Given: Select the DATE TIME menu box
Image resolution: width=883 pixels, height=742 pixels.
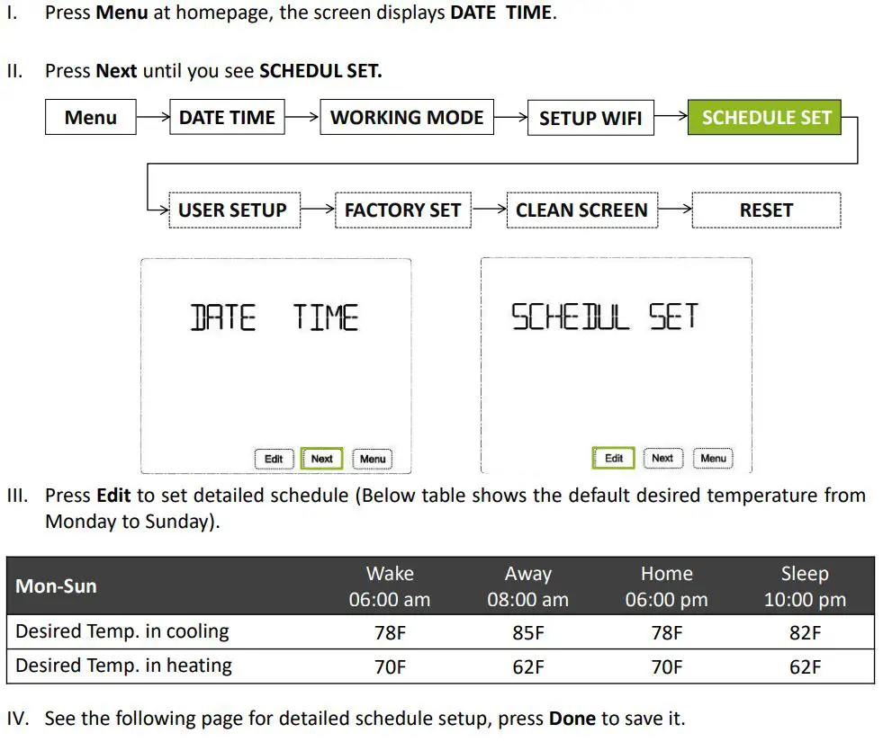Looking at the screenshot, I should 227,117.
